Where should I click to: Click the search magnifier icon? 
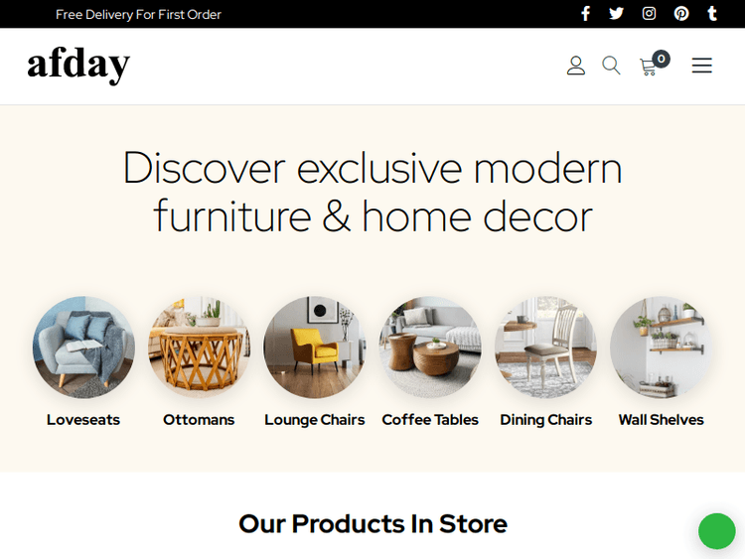[611, 66]
